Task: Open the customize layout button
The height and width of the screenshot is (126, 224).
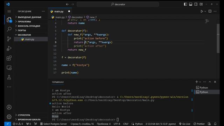Action: [x=201, y=4]
